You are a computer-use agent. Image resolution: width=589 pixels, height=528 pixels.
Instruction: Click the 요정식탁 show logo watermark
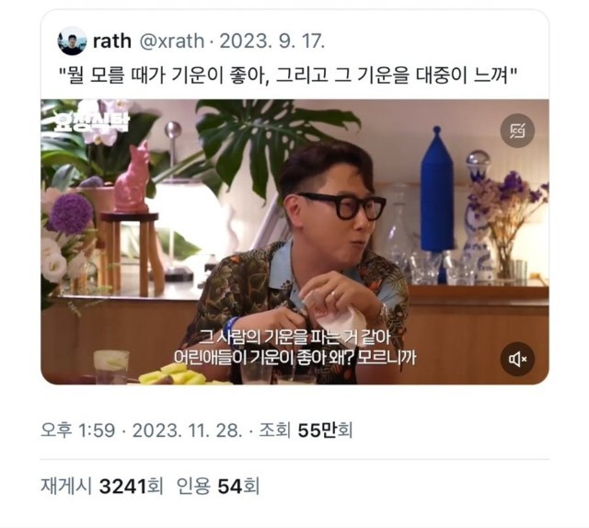coord(91,121)
